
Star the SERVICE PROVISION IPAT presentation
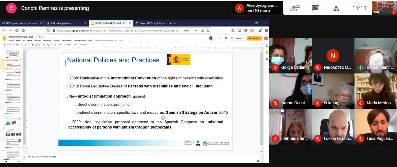point(36,37)
